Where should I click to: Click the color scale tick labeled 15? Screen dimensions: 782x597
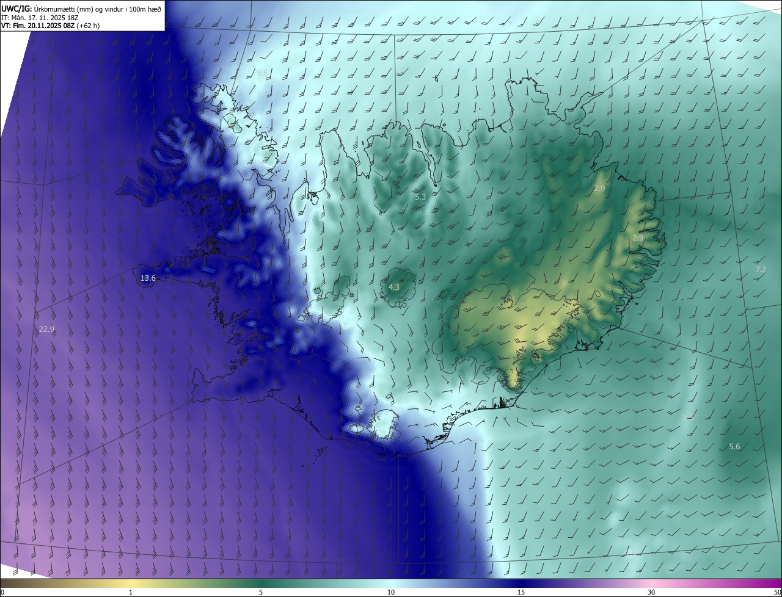coord(521,592)
